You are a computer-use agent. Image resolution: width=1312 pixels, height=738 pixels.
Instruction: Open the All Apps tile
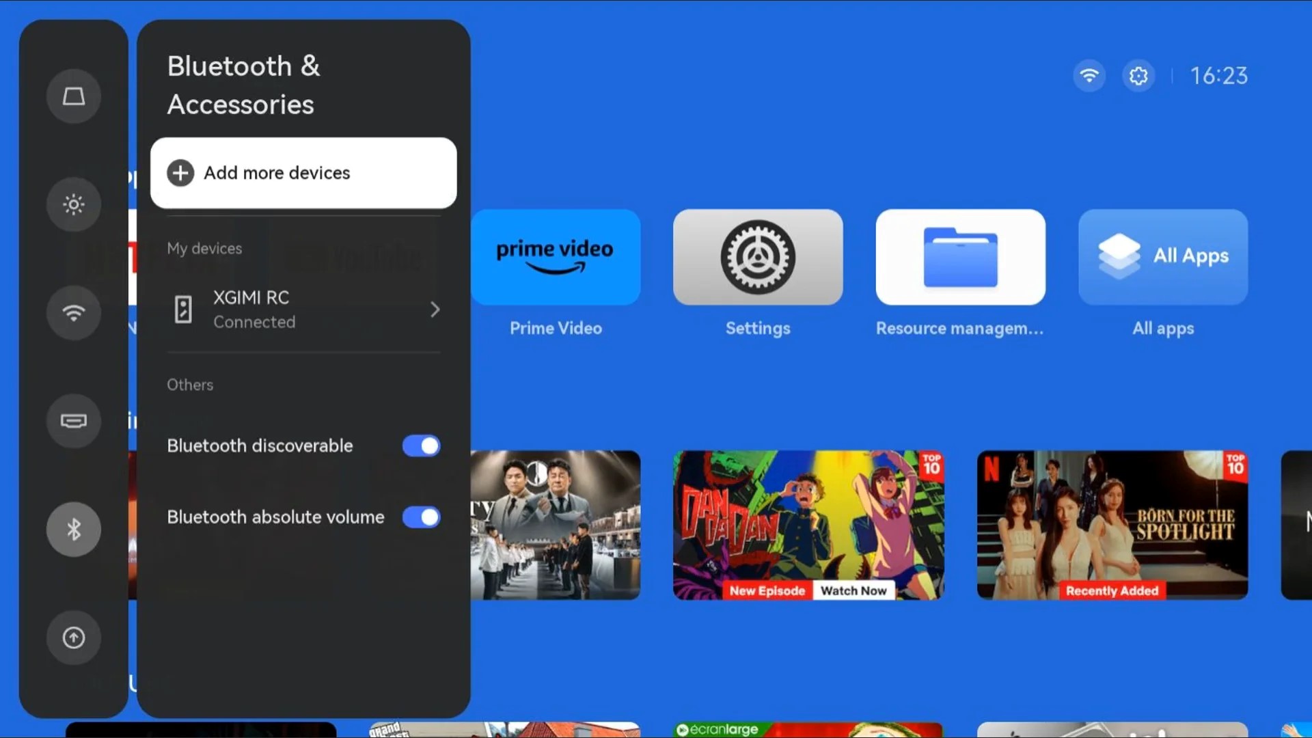[x=1163, y=257]
